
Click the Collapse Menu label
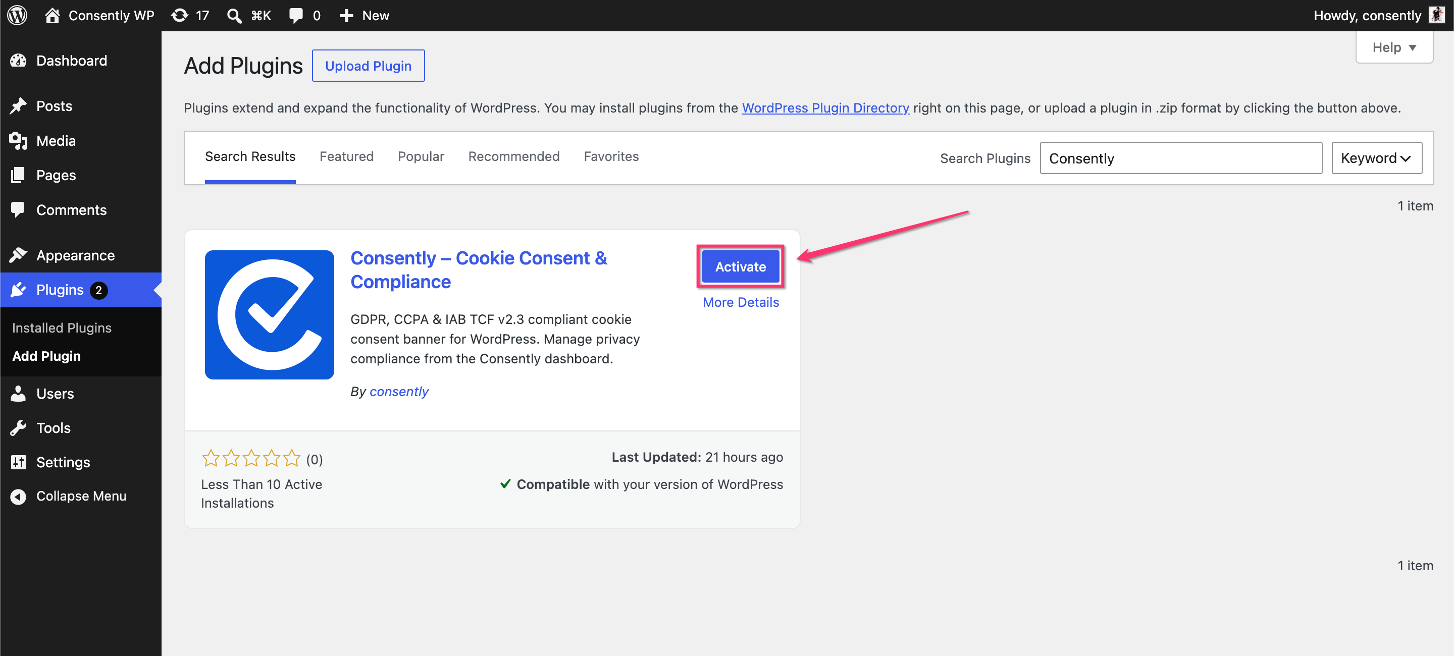click(81, 497)
